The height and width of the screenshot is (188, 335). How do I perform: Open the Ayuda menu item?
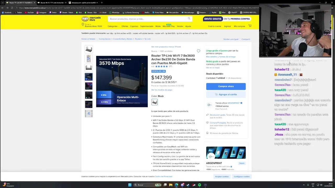click(188, 26)
